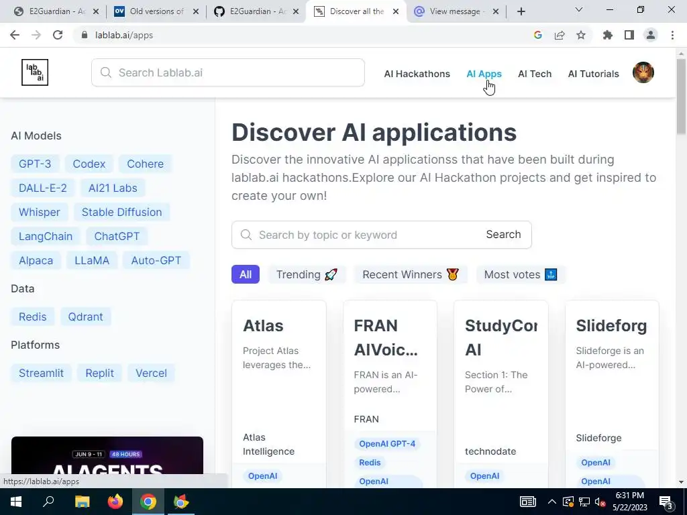
Task: Filter by the Auto-GPT tag
Action: click(x=156, y=260)
